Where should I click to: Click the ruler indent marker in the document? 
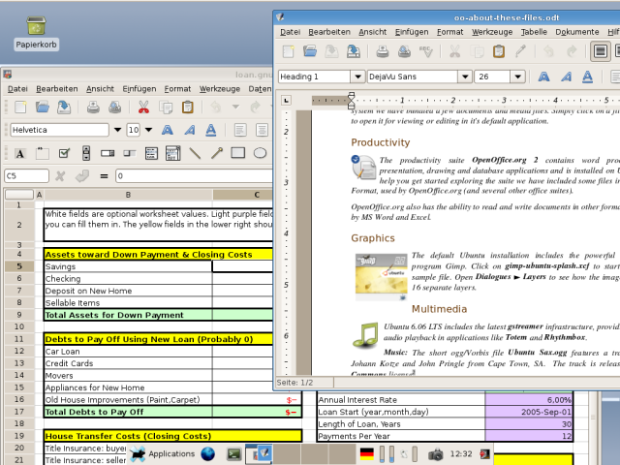click(351, 101)
